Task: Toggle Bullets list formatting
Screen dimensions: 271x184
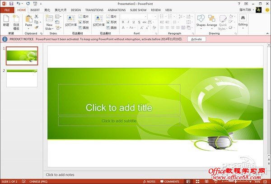Action: [163, 16]
